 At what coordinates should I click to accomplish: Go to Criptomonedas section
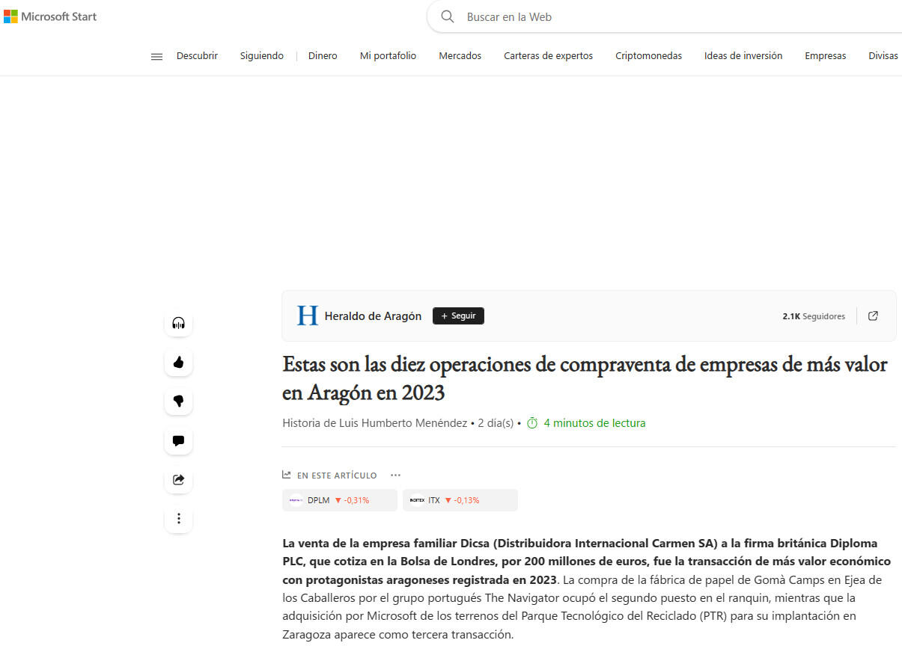(648, 56)
